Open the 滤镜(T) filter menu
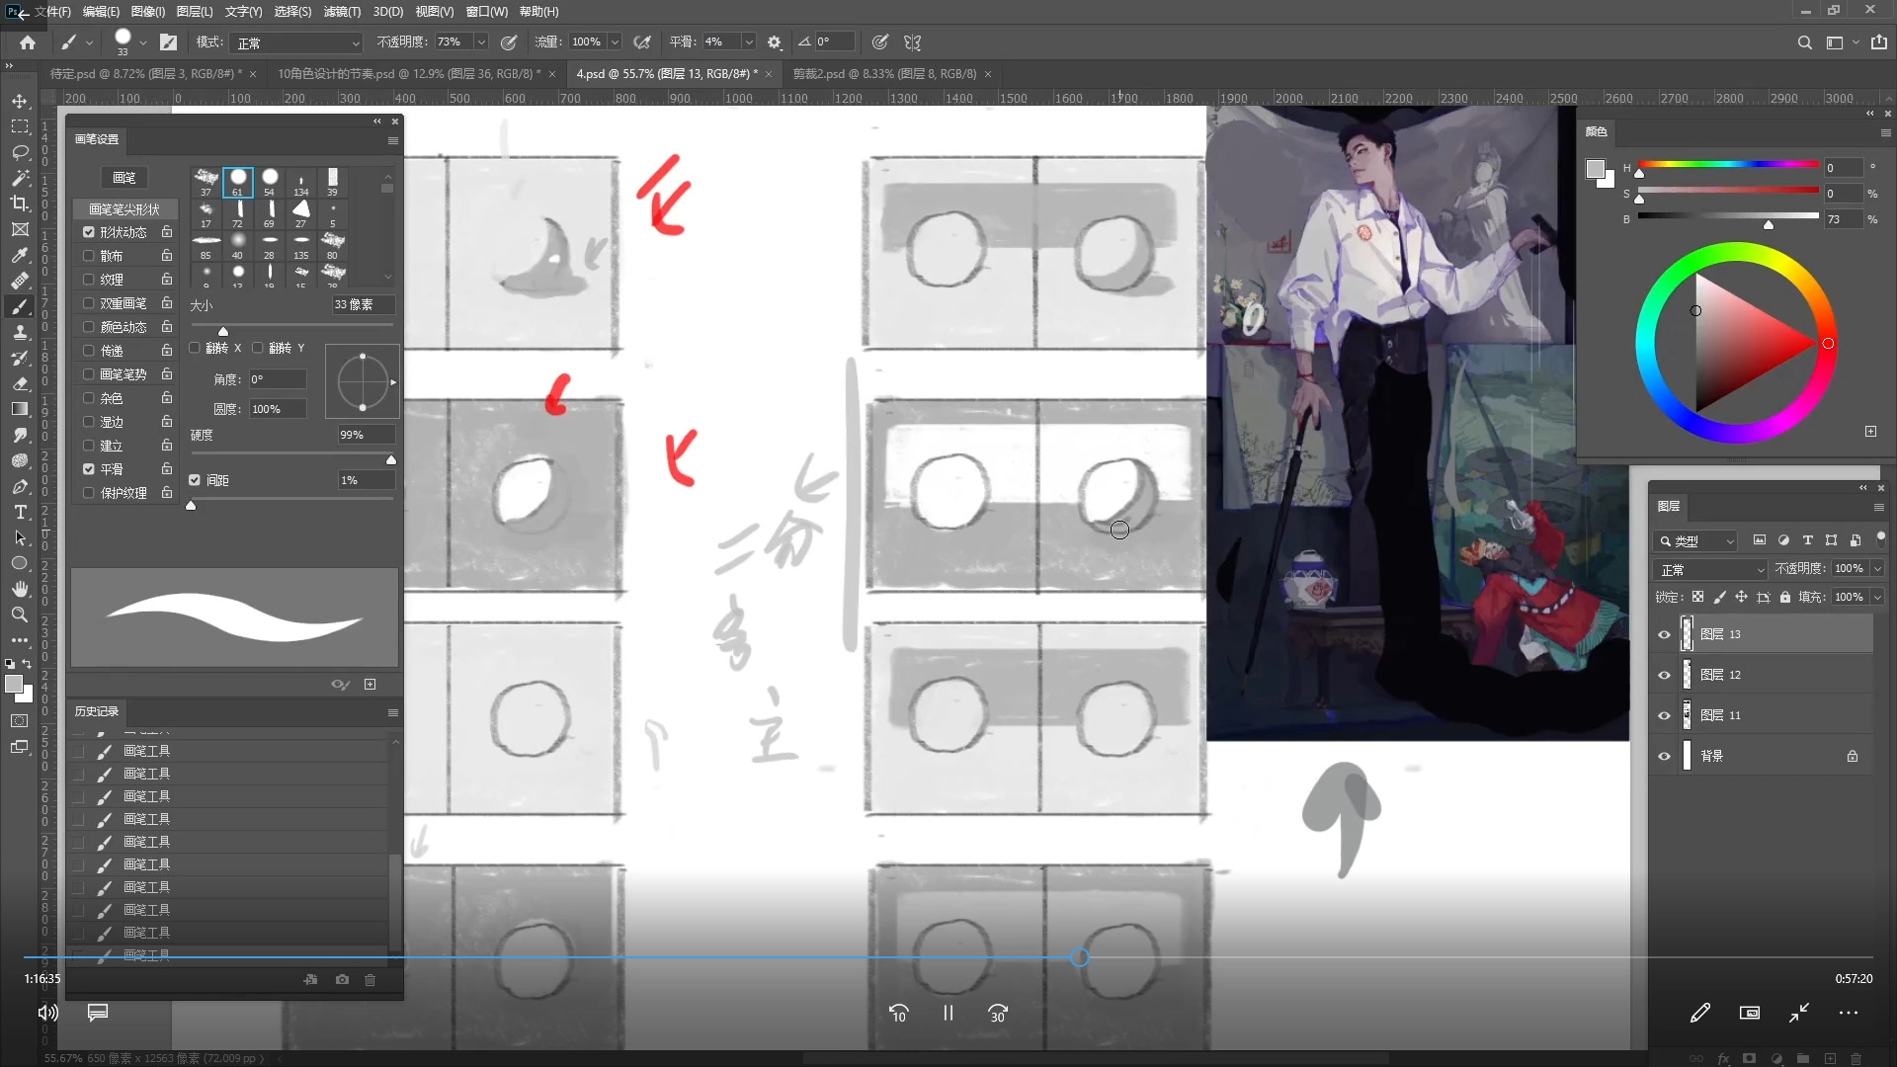The height and width of the screenshot is (1067, 1897). (342, 12)
